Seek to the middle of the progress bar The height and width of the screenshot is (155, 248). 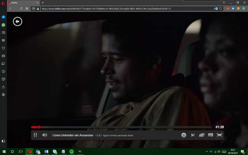pos(121,127)
